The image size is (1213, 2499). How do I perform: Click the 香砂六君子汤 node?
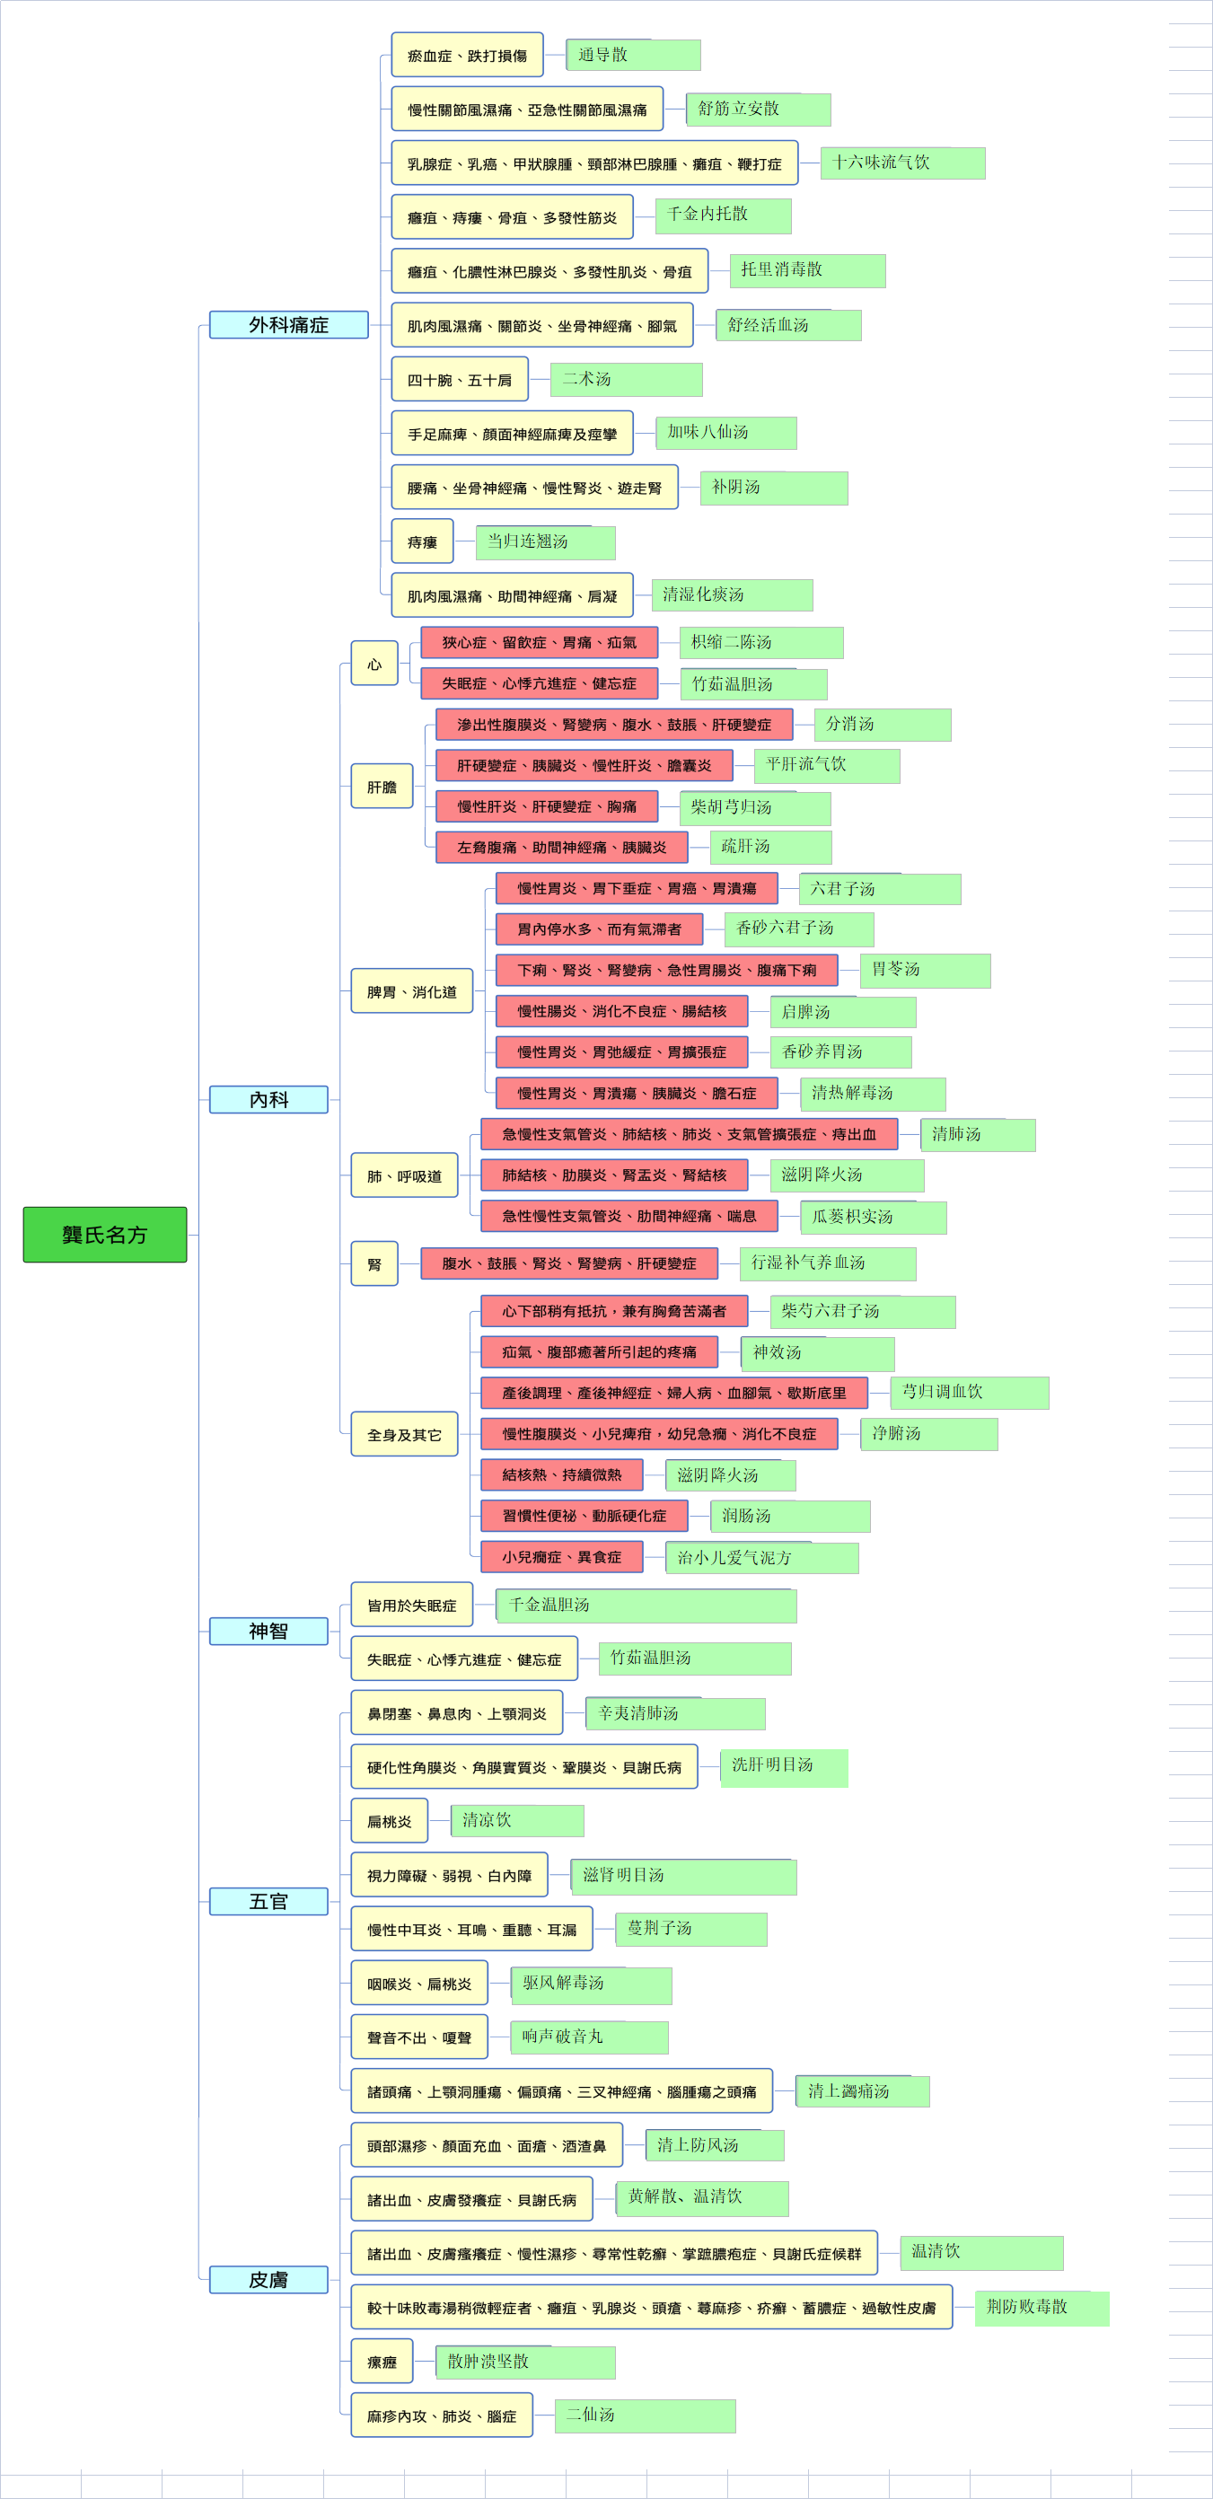pos(799,928)
